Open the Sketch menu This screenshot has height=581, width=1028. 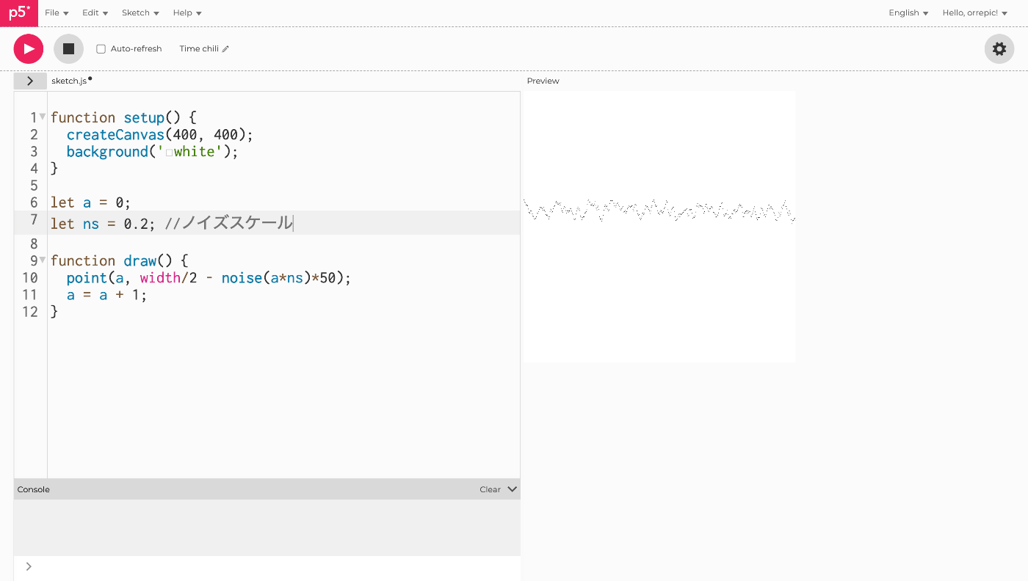click(140, 12)
